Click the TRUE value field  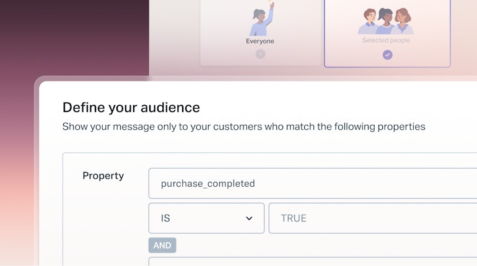coord(372,218)
